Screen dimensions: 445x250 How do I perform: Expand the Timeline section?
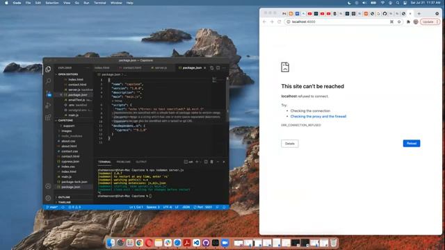click(65, 202)
